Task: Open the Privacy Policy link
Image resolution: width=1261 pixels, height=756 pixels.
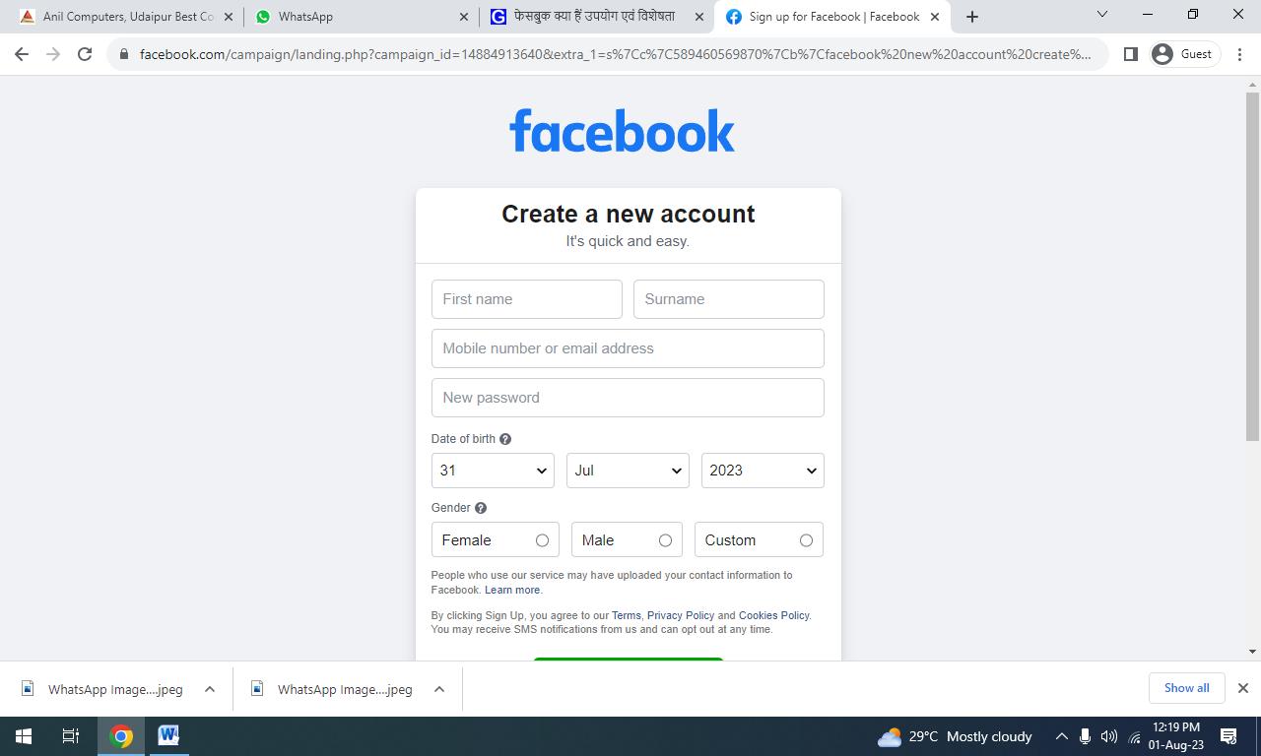Action: coord(681,615)
